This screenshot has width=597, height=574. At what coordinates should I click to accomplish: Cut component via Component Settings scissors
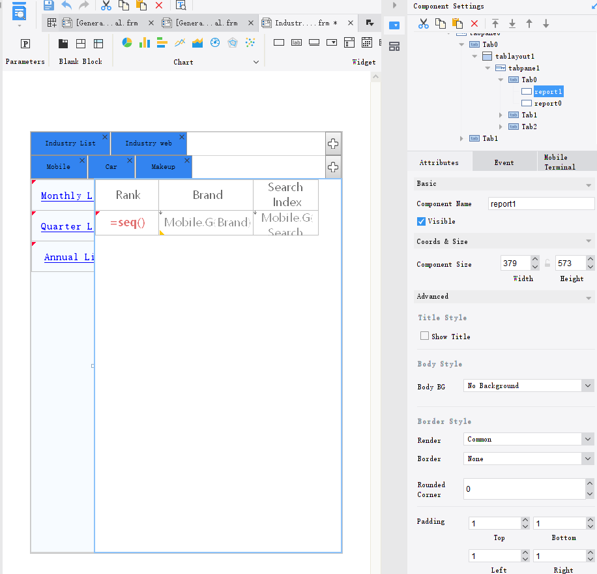[x=423, y=23]
